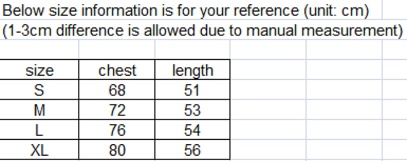Click the cell containing size M
The image size is (407, 161).
tap(39, 109)
